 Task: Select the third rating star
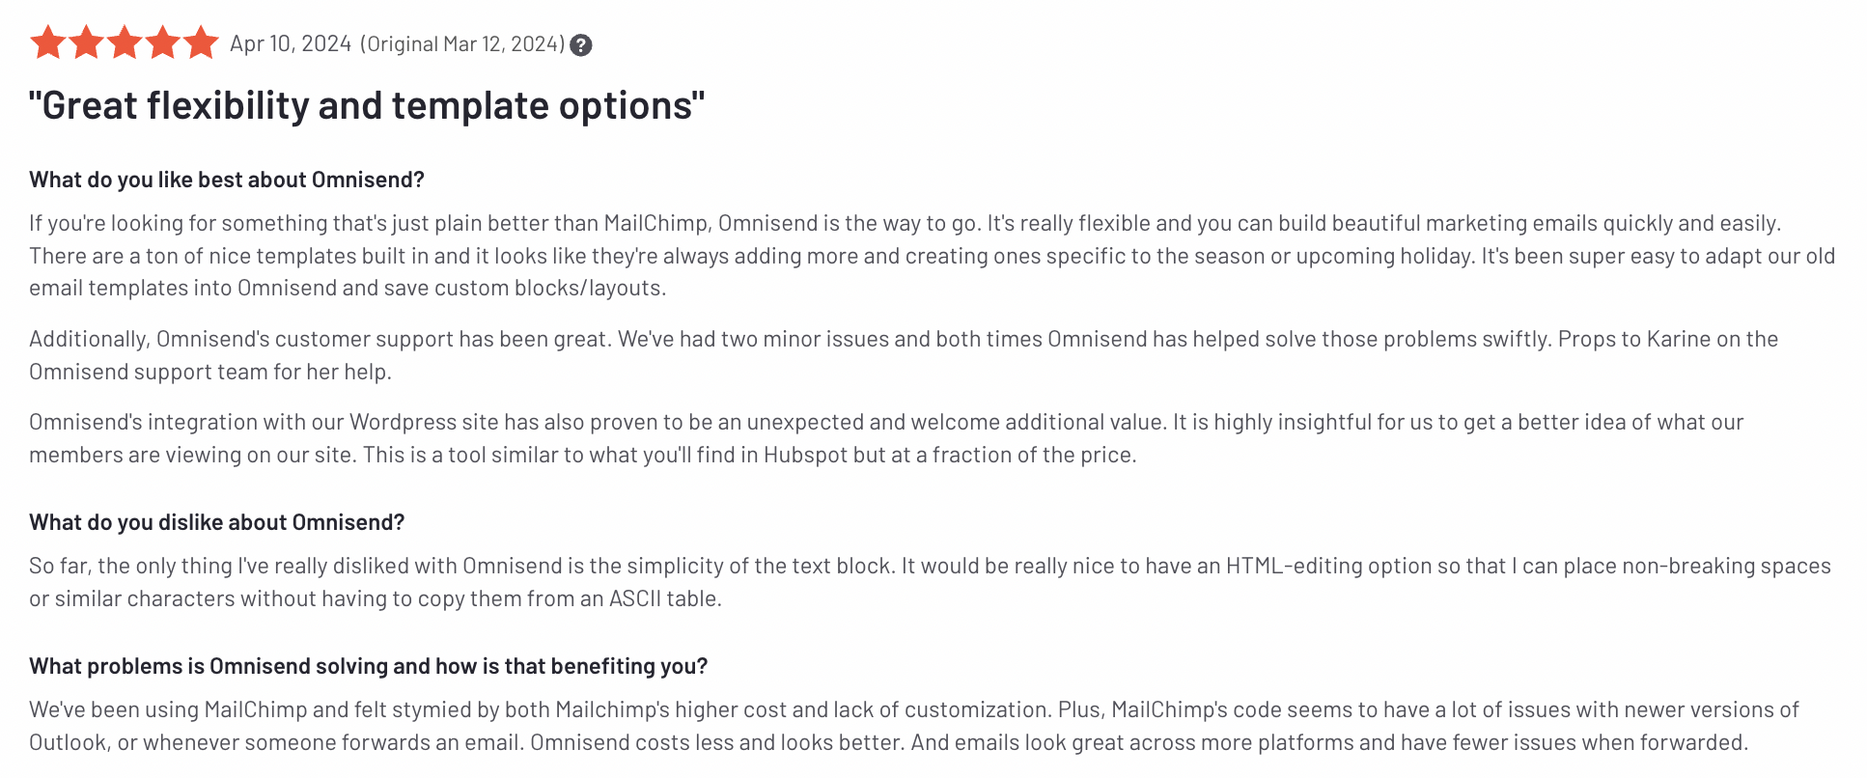click(x=125, y=43)
